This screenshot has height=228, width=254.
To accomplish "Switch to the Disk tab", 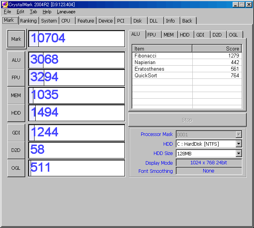I will click(139, 21).
